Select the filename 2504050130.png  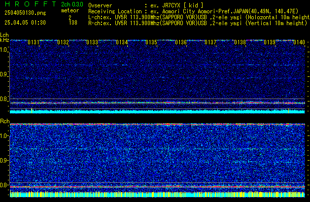[25, 13]
